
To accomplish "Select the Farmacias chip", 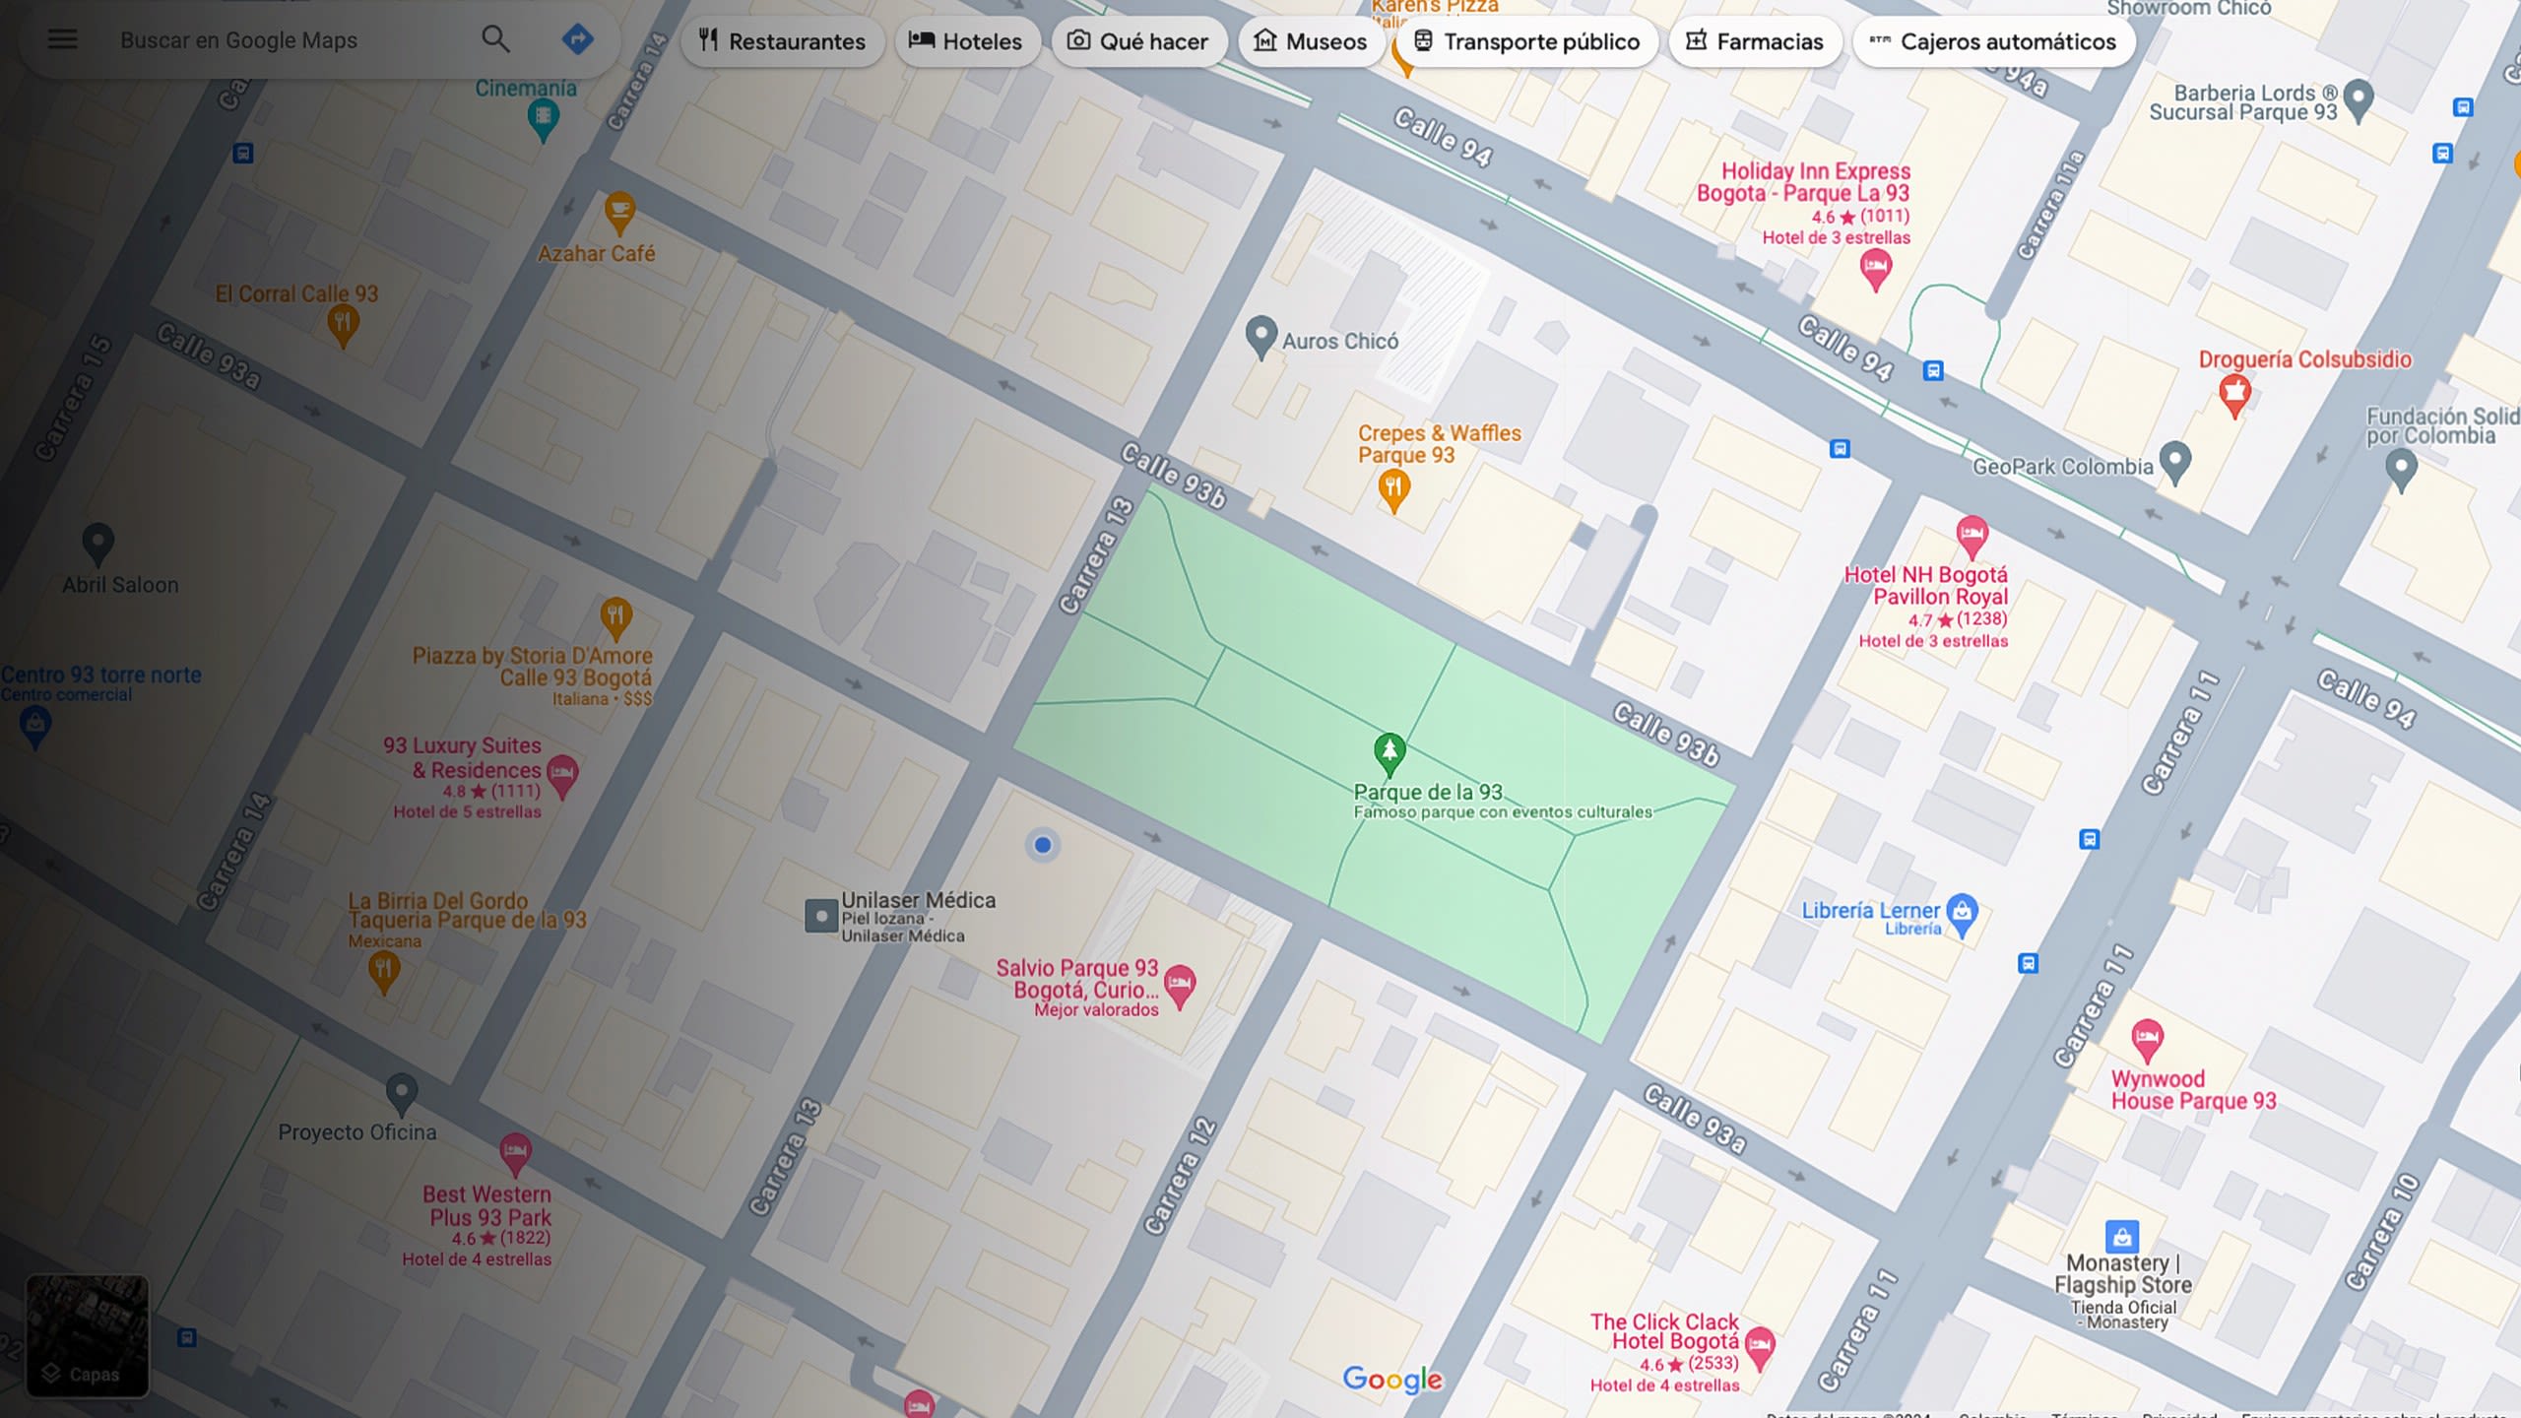I will (1755, 41).
